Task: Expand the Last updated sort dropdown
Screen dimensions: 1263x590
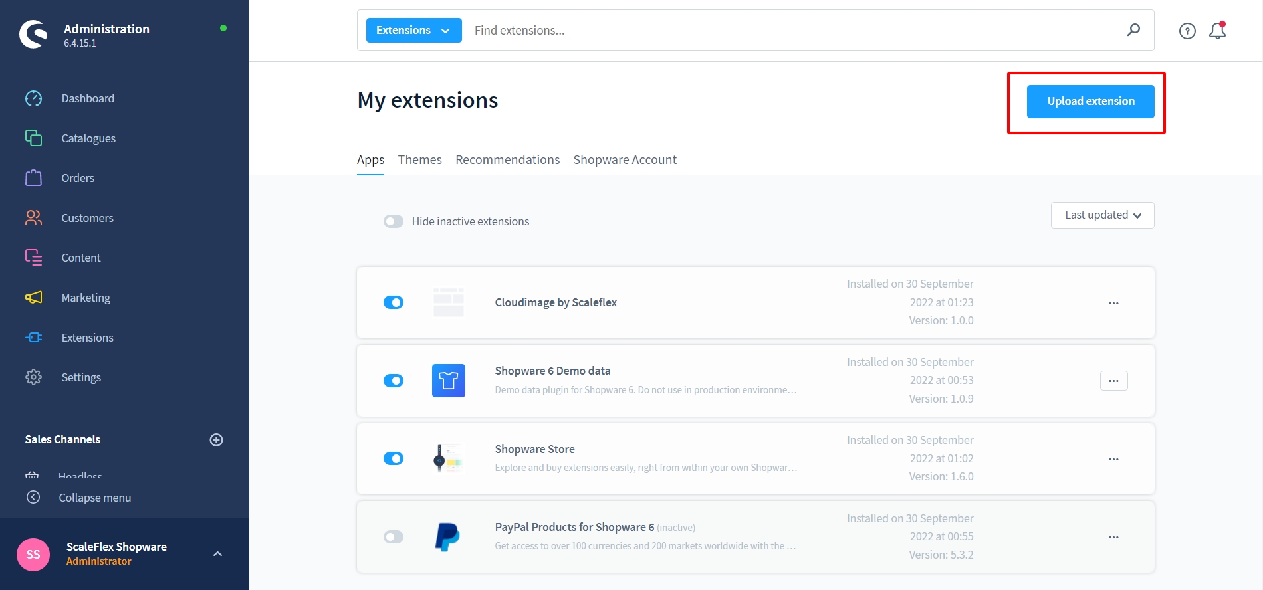Action: coord(1102,215)
